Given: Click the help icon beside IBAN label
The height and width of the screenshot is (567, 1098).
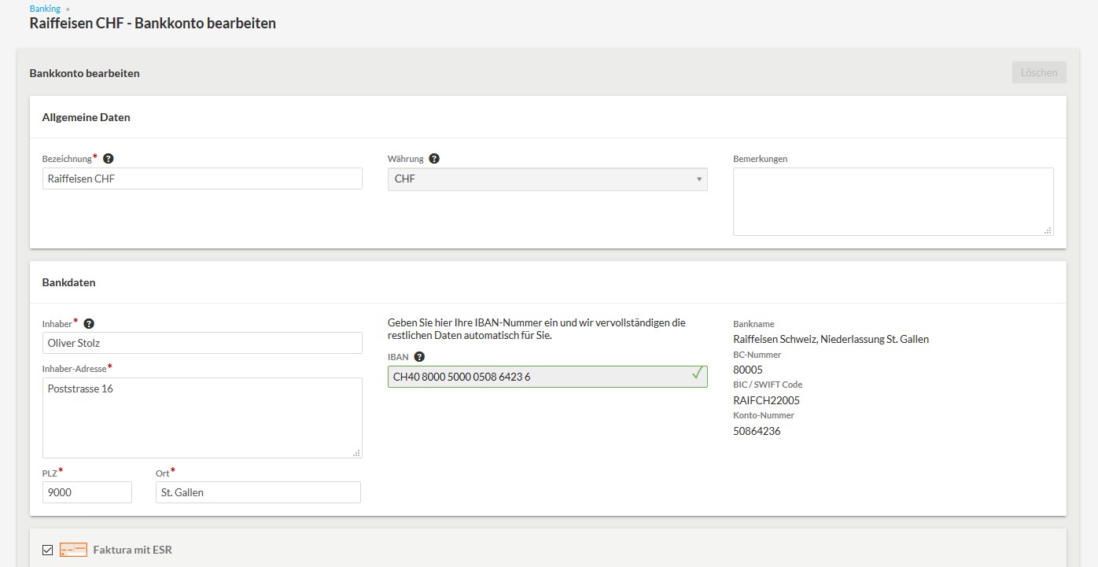Looking at the screenshot, I should click(419, 357).
